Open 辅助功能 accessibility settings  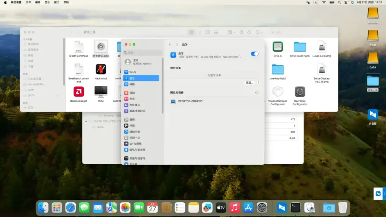141,131
